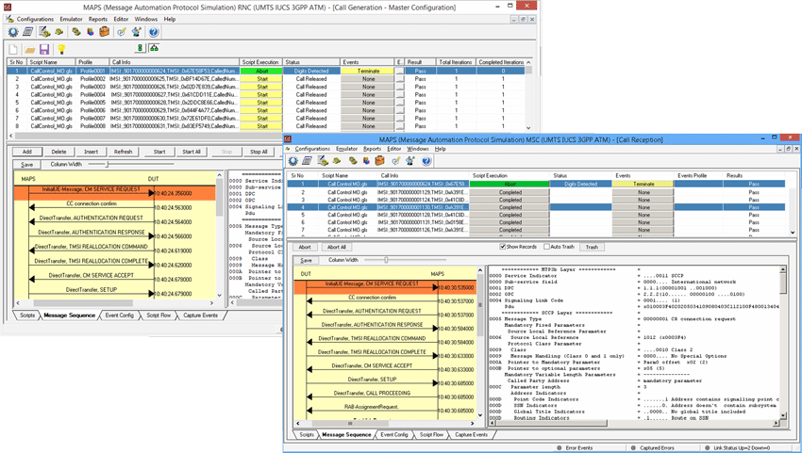Screen dimensions: 802x453
Task: Click the question mark help icon in MSC toolbar
Action: [x=426, y=161]
